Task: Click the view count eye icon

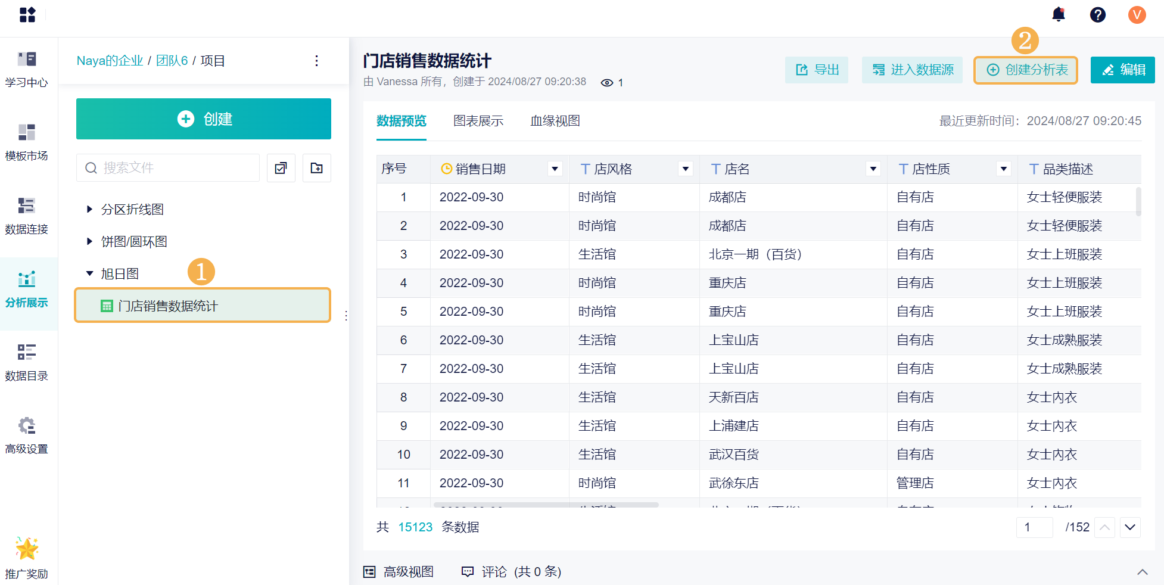Action: click(x=607, y=83)
